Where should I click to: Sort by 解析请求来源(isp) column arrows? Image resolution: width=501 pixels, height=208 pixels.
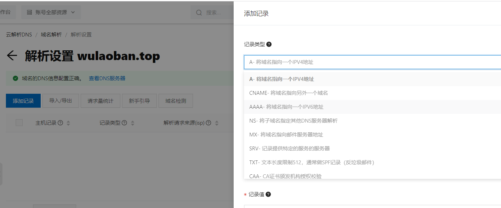pos(217,123)
